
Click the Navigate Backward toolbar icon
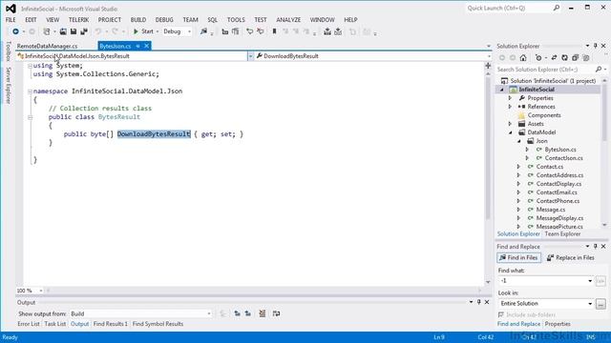(x=15, y=31)
